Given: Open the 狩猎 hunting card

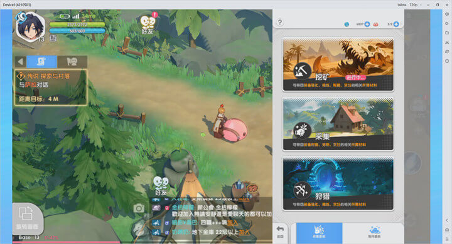Looking at the screenshot, I should click(338, 183).
